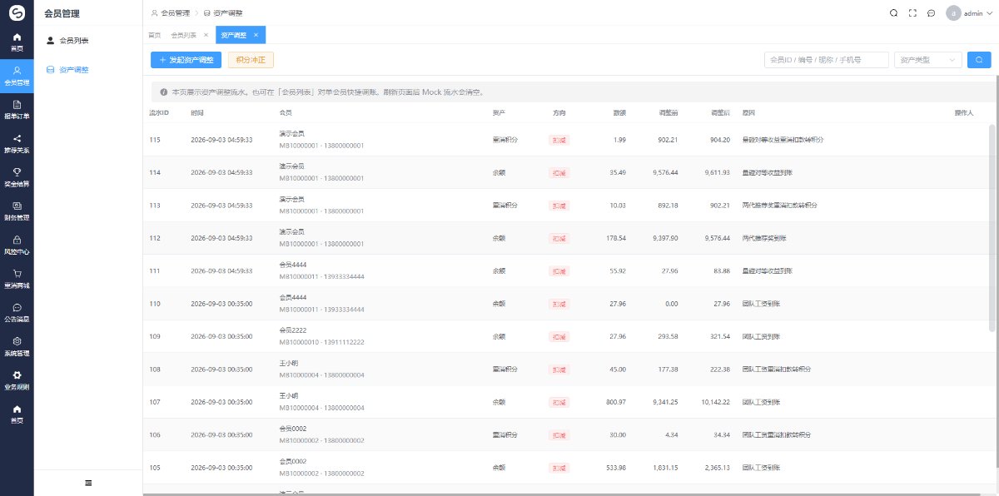999x496 pixels.
Task: Click the 会员管理 breadcrumb link
Action: pyautogui.click(x=171, y=13)
